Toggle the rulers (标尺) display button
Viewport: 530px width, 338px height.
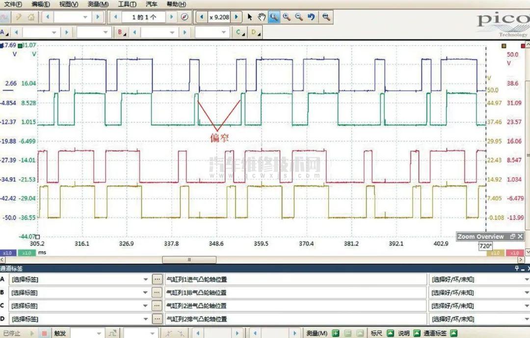click(x=390, y=333)
